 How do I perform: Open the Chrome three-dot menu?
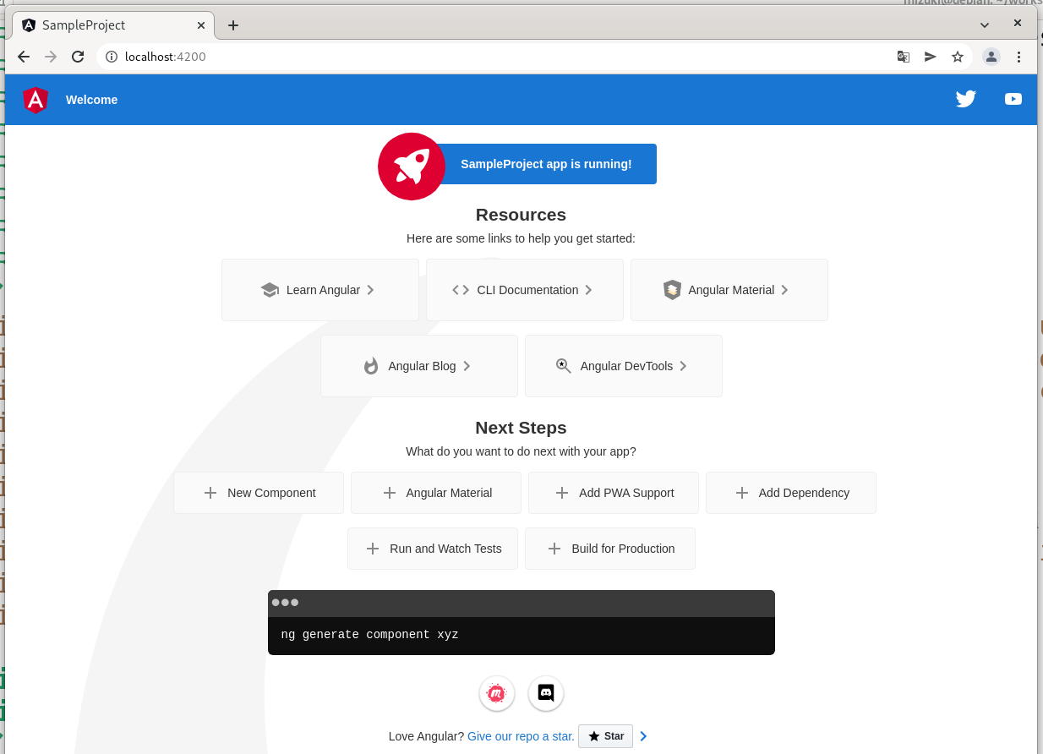pyautogui.click(x=1019, y=57)
